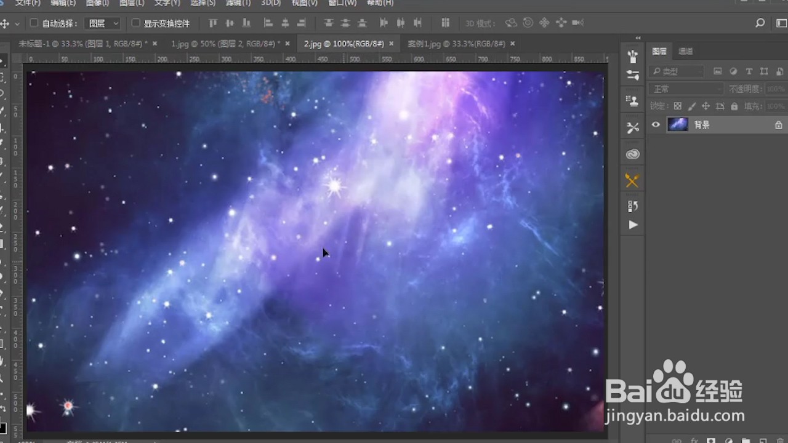
Task: Click the pixel layers filter icon
Action: (x=718, y=71)
